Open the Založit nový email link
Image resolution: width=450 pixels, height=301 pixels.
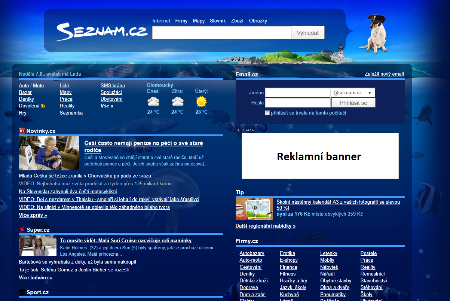pos(384,74)
